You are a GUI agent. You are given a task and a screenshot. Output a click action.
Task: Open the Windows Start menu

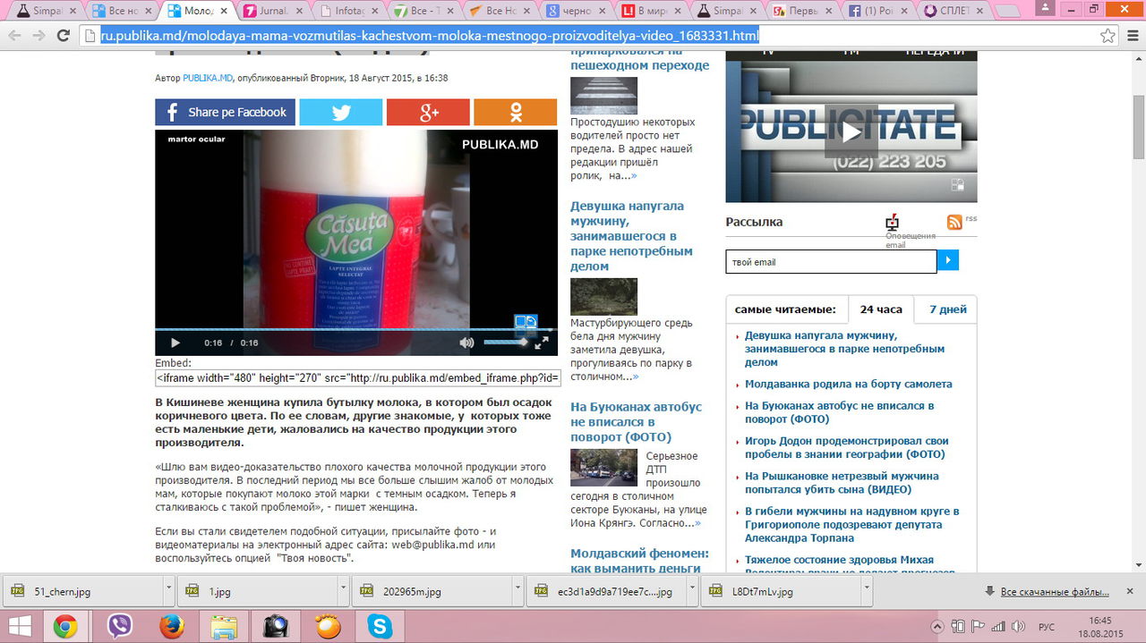click(21, 626)
